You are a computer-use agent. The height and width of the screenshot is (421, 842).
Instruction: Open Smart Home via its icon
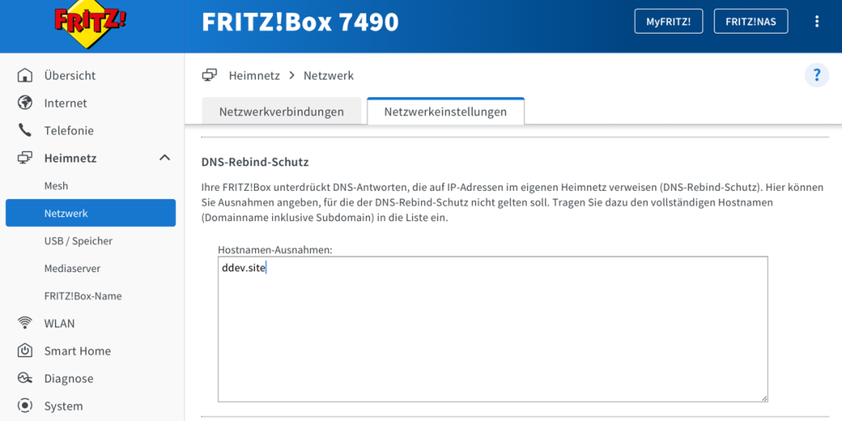tap(25, 351)
